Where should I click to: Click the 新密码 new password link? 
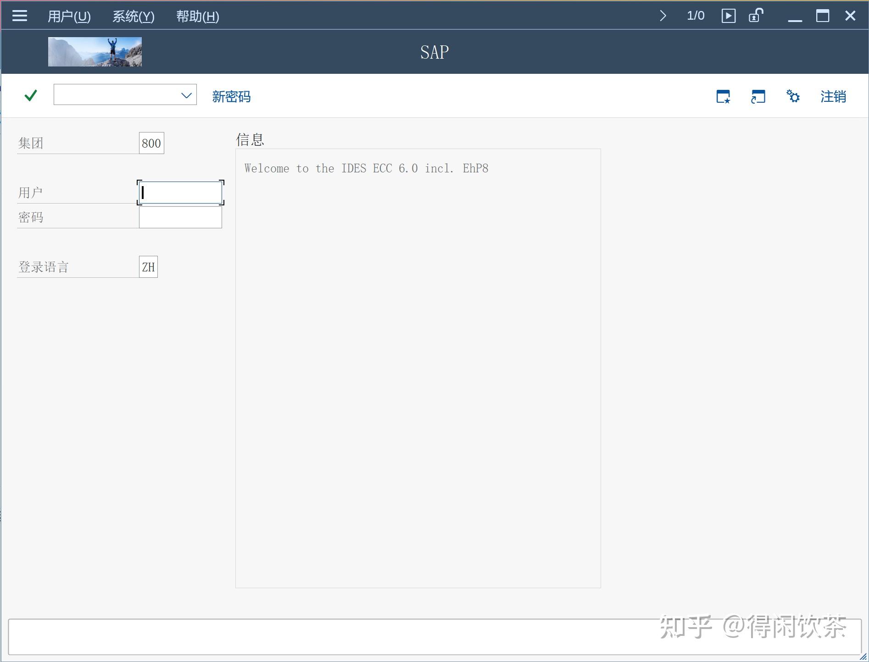[230, 96]
